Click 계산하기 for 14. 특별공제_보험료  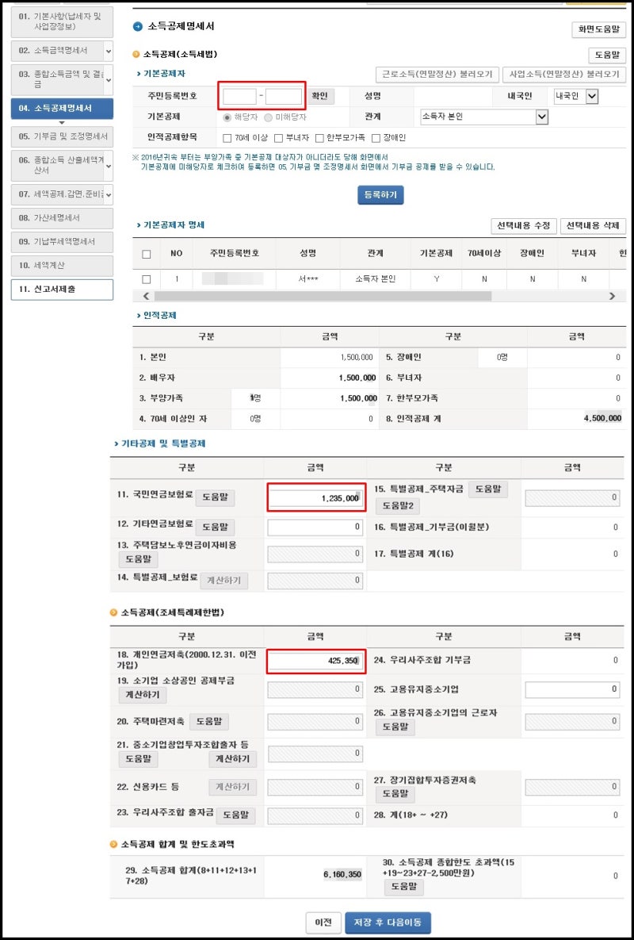[223, 581]
